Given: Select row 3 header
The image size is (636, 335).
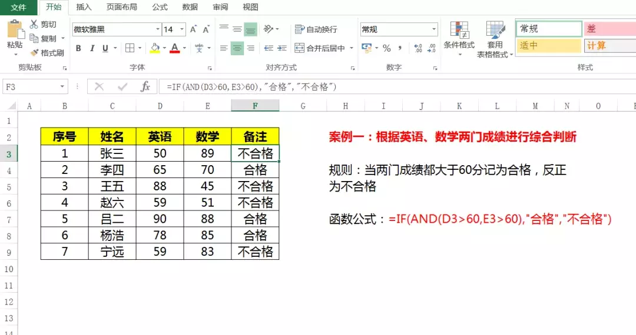Looking at the screenshot, I should click(9, 154).
